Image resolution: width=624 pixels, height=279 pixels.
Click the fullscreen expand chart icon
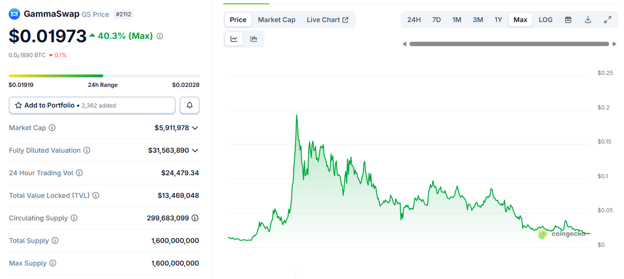click(x=608, y=20)
